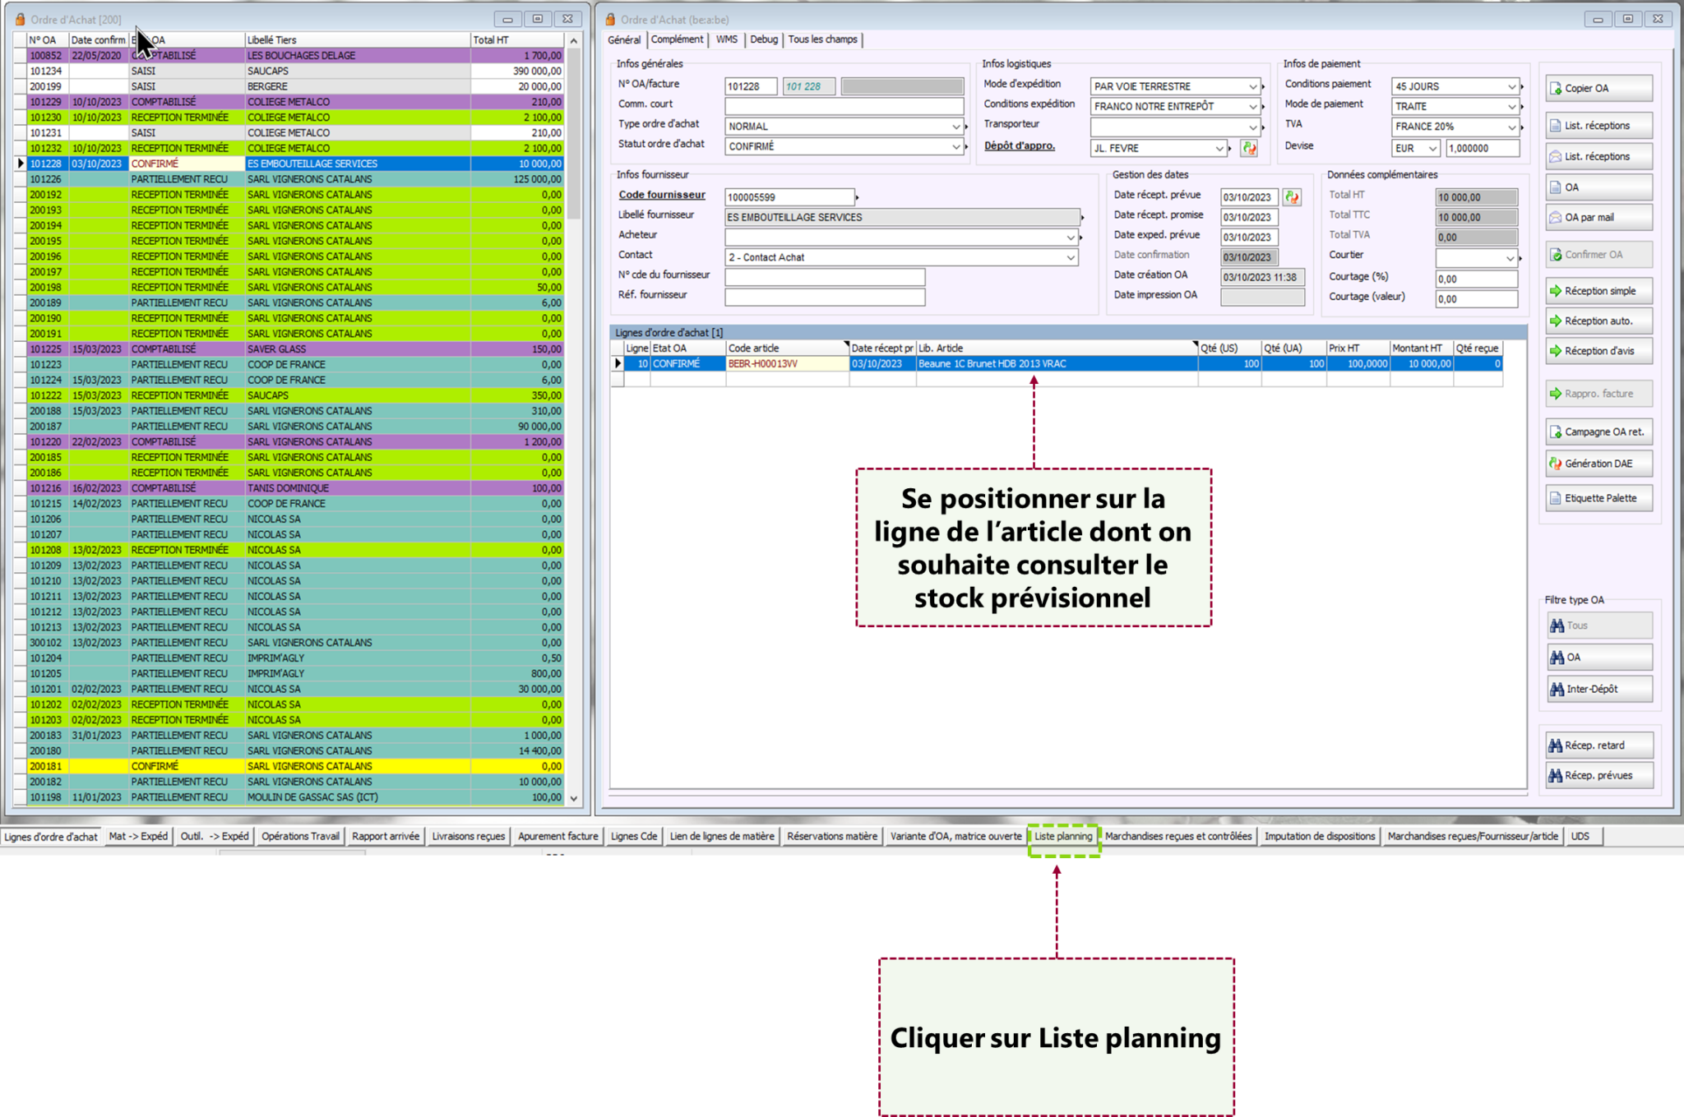The image size is (1684, 1117).
Task: Switch to the Liste planning tab
Action: coord(1062,837)
